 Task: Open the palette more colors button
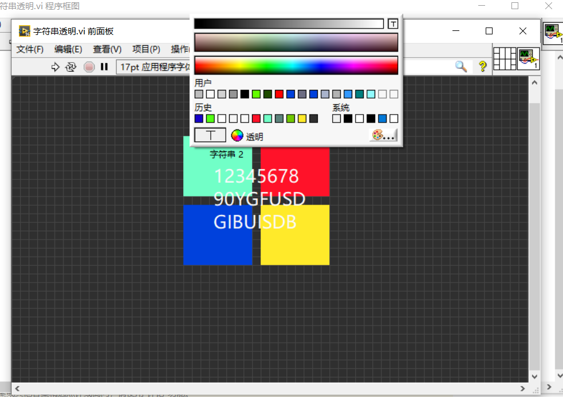coord(383,135)
